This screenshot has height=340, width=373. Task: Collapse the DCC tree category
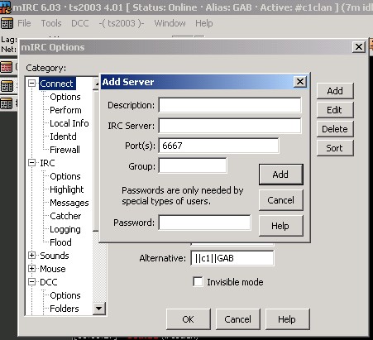pyautogui.click(x=32, y=282)
